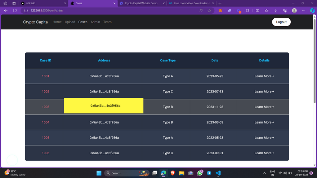Expand Learn More + for case 1004
Viewport: 317px width, 178px height.
pyautogui.click(x=264, y=122)
